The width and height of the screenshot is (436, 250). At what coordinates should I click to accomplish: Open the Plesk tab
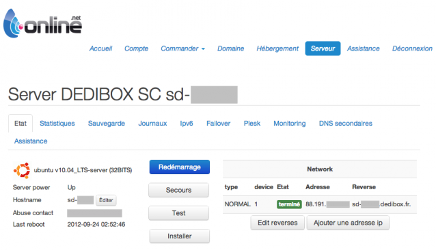click(252, 124)
